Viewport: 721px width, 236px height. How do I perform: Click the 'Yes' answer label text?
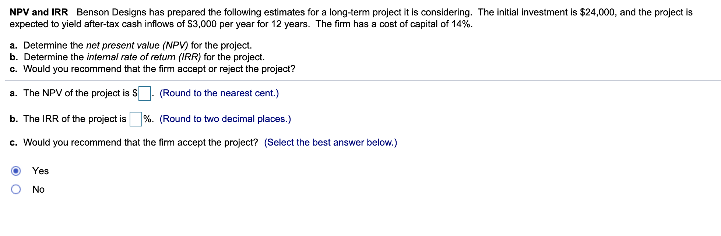pos(41,171)
